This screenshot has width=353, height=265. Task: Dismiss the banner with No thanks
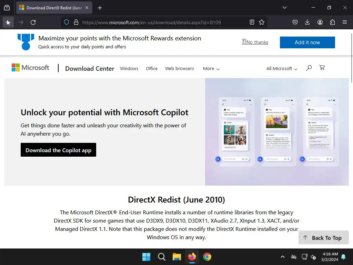[255, 42]
